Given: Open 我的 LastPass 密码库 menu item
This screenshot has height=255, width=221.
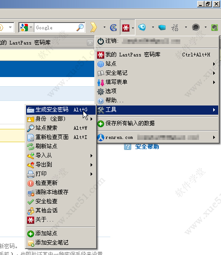Looking at the screenshot, I should point(157,55).
